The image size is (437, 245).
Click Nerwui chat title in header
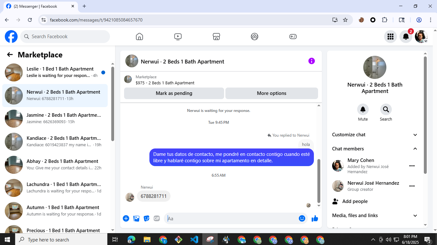pos(182,62)
